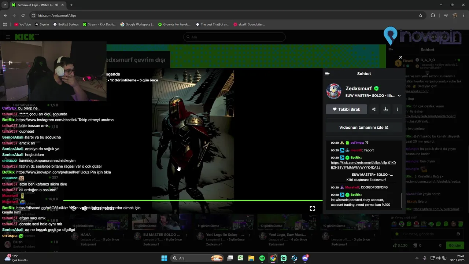Open the Chrome apps grid shortcut
This screenshot has width=469, height=264.
coord(5,25)
